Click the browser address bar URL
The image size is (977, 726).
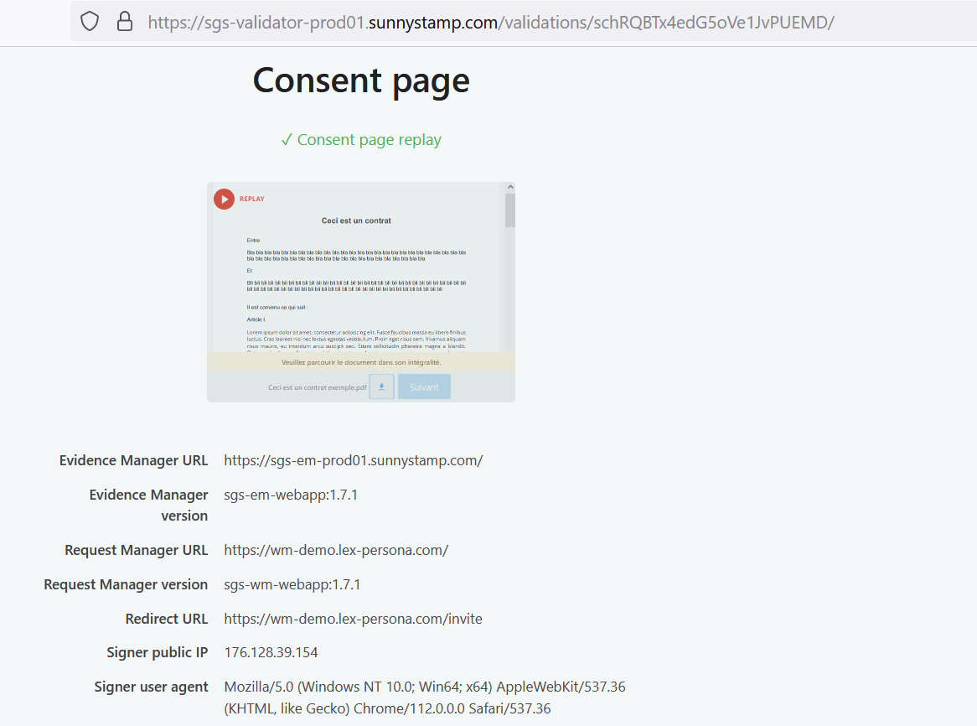coord(490,22)
